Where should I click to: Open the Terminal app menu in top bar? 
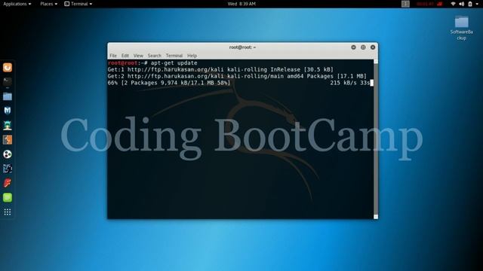pyautogui.click(x=78, y=4)
